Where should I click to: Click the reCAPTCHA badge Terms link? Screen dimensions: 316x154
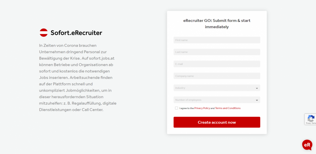[x=314, y=123]
